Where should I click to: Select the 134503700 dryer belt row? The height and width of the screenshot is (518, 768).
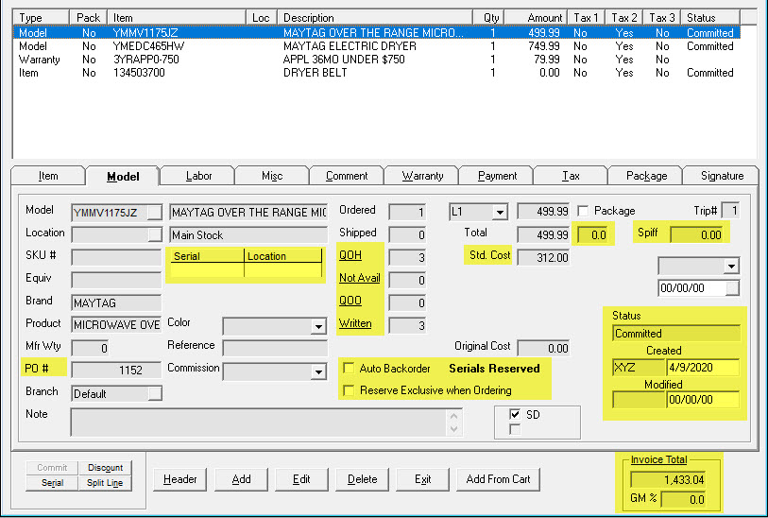[376, 73]
